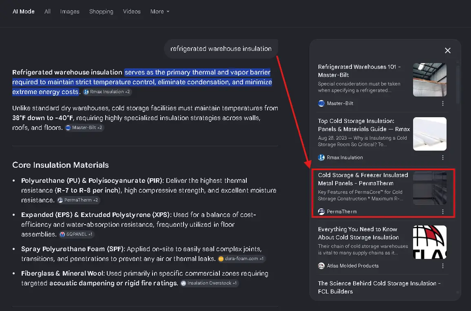The image size is (471, 311).
Task: Click the Atlas logo thumbnail image
Action: (429, 242)
